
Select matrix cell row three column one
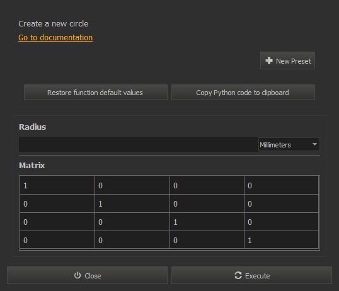(x=57, y=222)
